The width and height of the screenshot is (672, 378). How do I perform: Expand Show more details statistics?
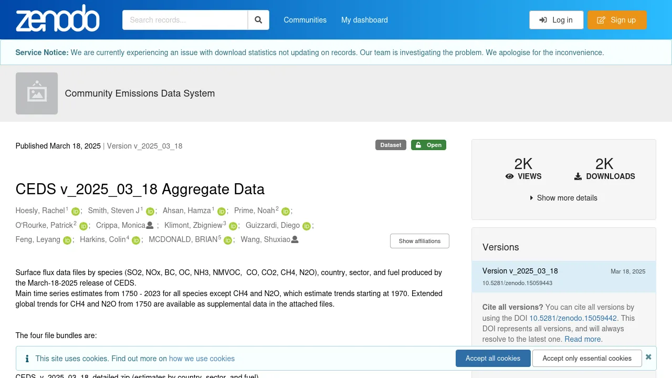(x=563, y=198)
